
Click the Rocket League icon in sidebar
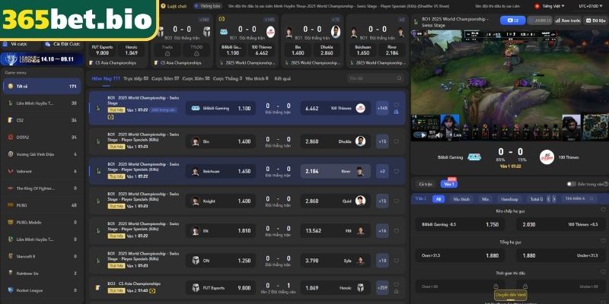[x=11, y=290]
